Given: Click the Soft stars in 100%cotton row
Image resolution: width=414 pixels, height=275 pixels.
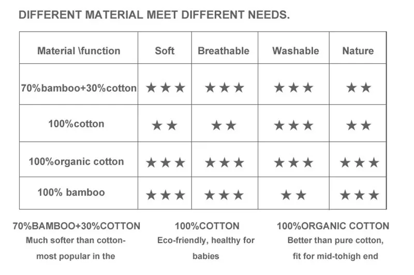Looking at the screenshot, I should coord(165,125).
